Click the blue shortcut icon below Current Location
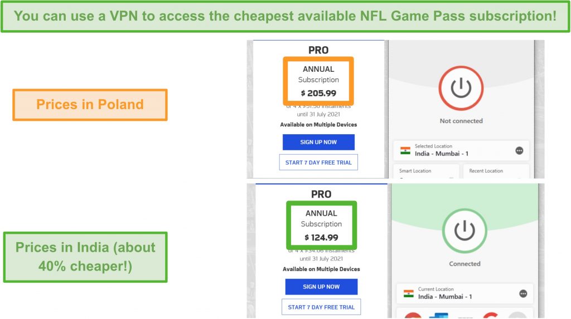 pyautogui.click(x=439, y=315)
